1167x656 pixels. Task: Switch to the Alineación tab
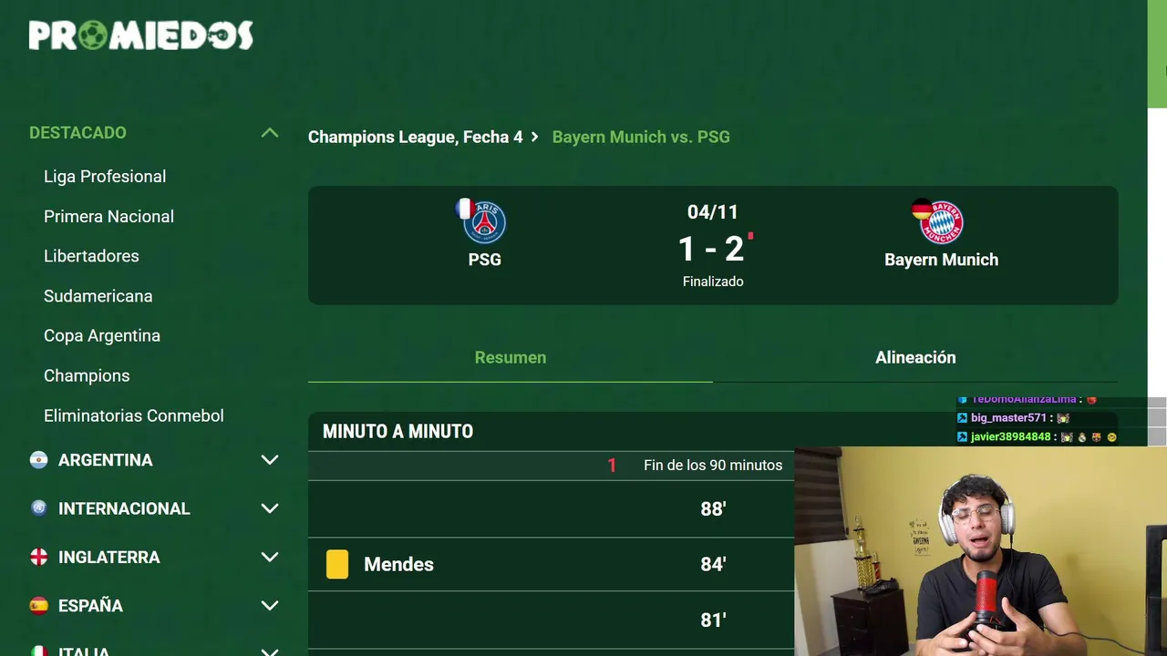click(x=915, y=357)
